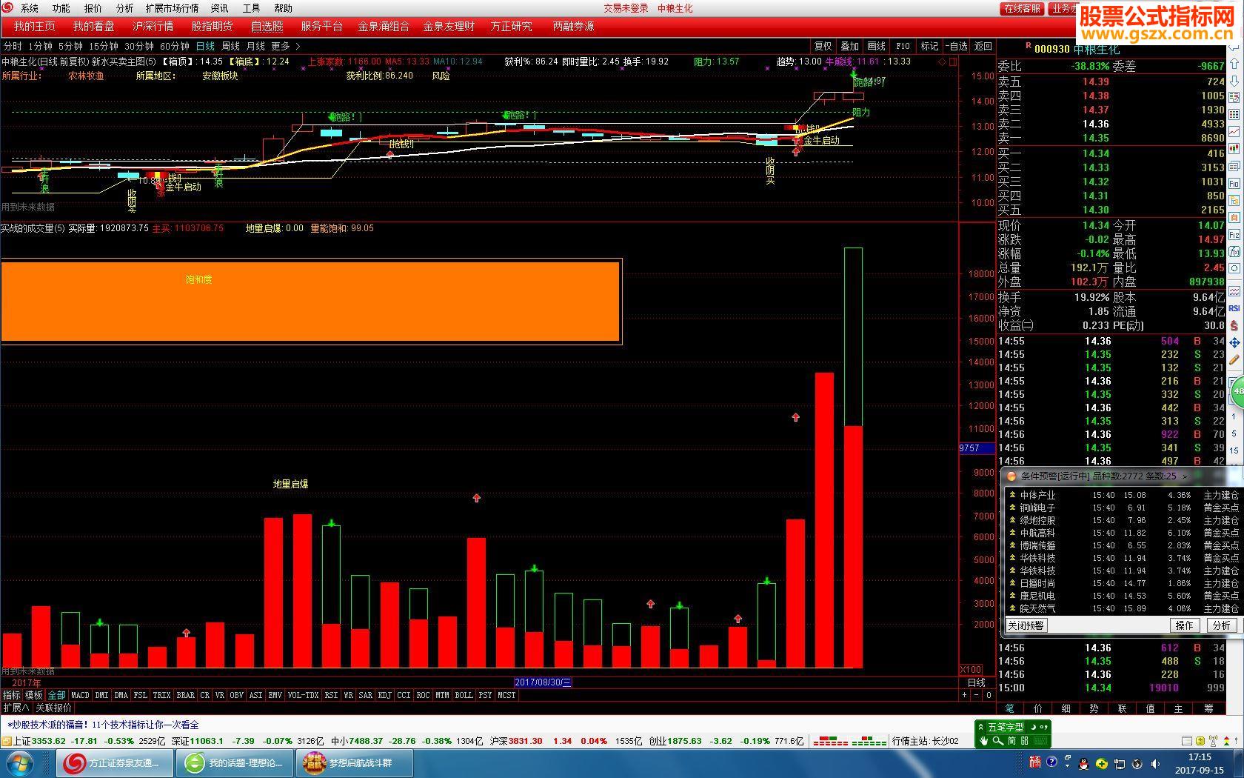The image size is (1244, 778).
Task: Expand the 扩展 panel
Action: (16, 708)
